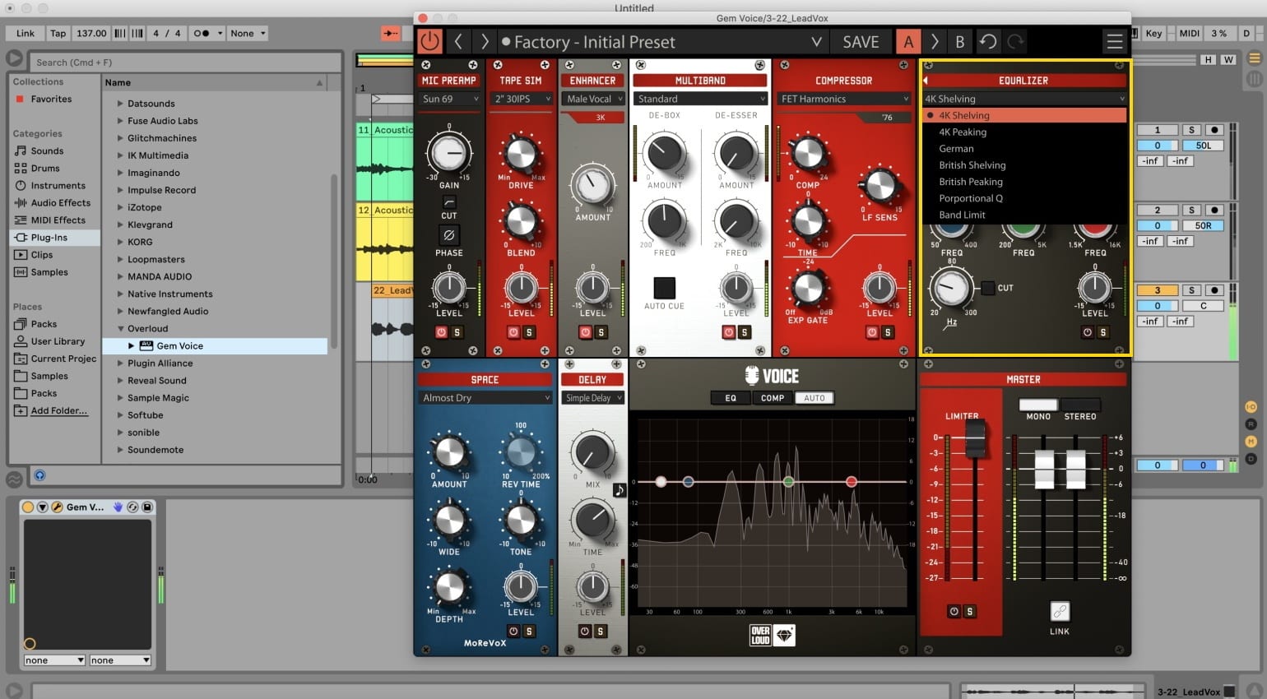Solo the Tape Sim module
Screen dimensions: 1267x699
529,332
